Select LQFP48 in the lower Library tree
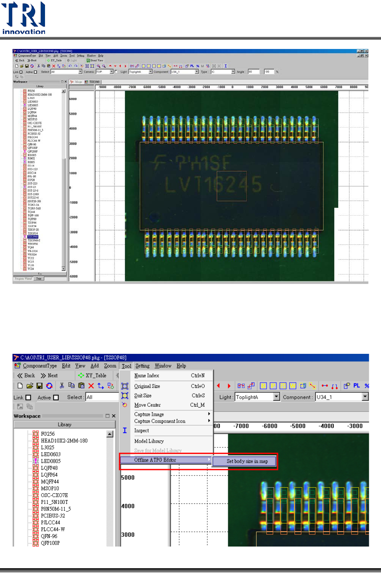 tap(49, 468)
